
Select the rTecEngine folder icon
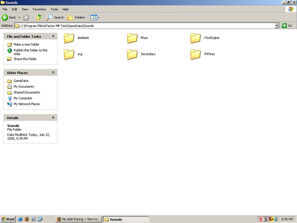click(x=196, y=38)
